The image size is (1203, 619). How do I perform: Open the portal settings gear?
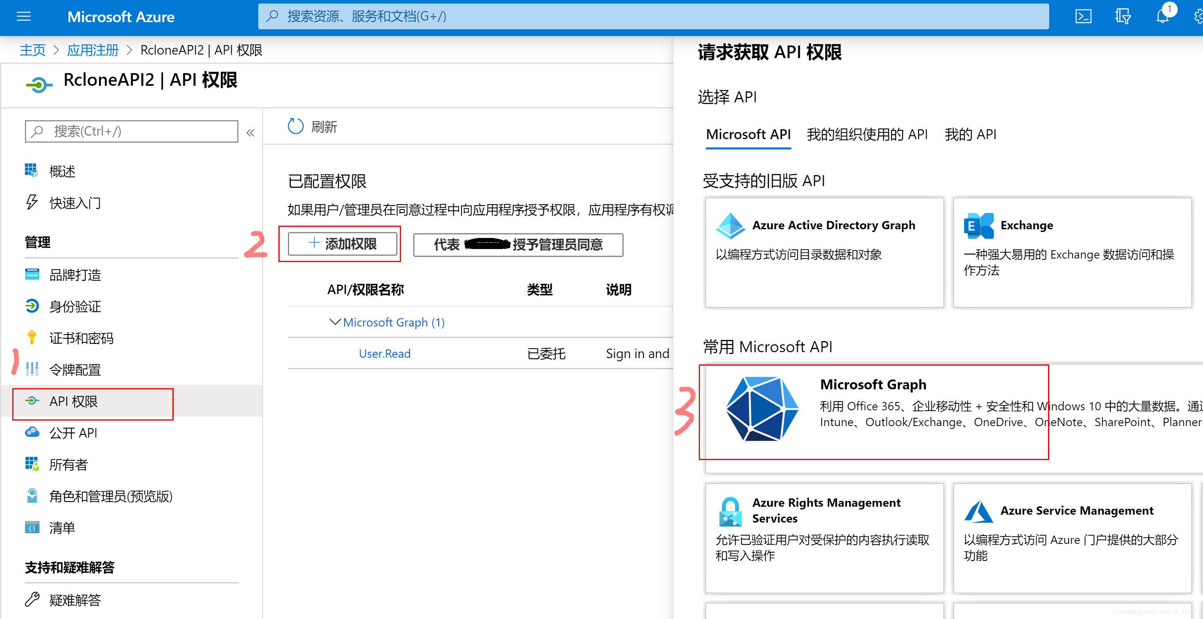1198,16
